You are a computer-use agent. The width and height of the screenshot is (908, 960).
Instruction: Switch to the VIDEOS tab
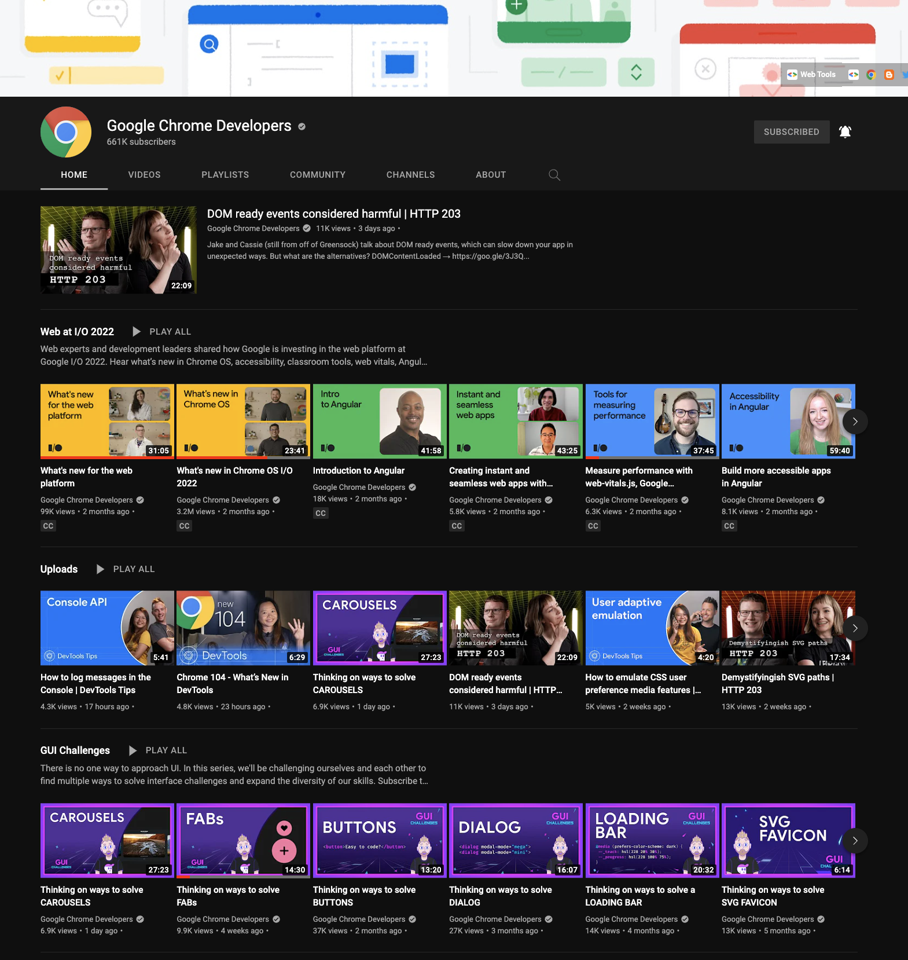coord(144,175)
